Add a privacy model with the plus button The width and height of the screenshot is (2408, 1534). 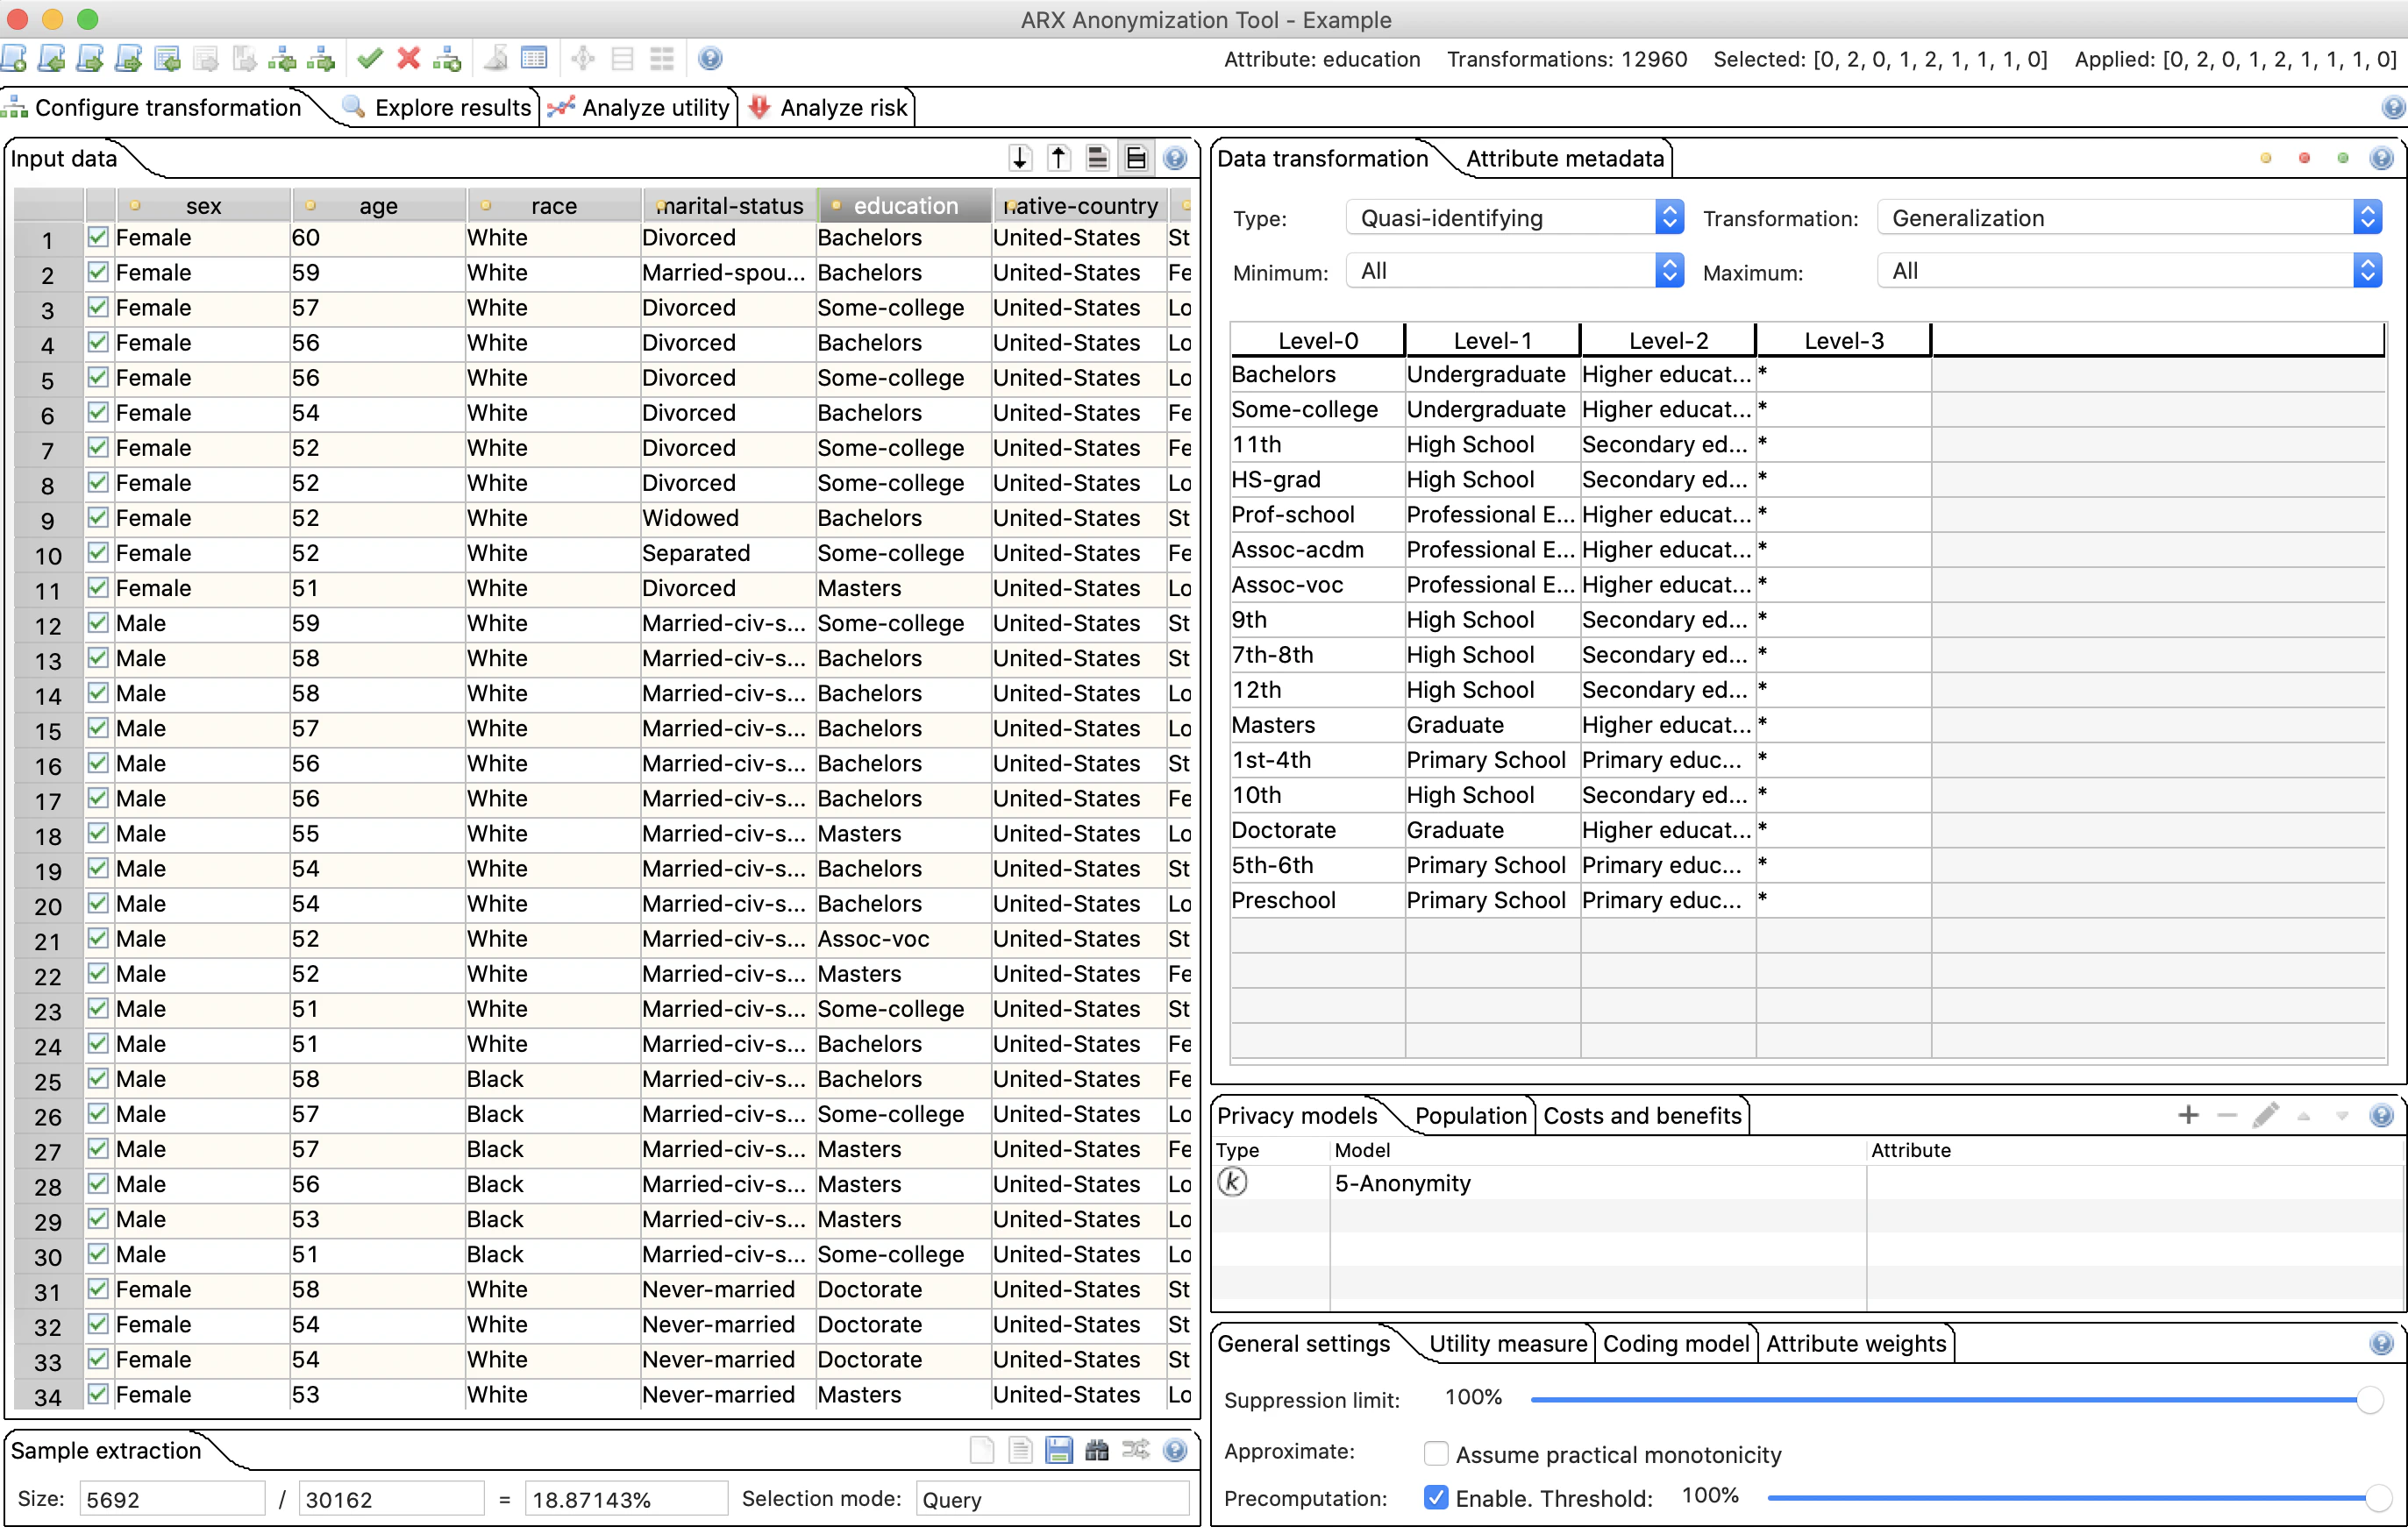(2190, 1115)
